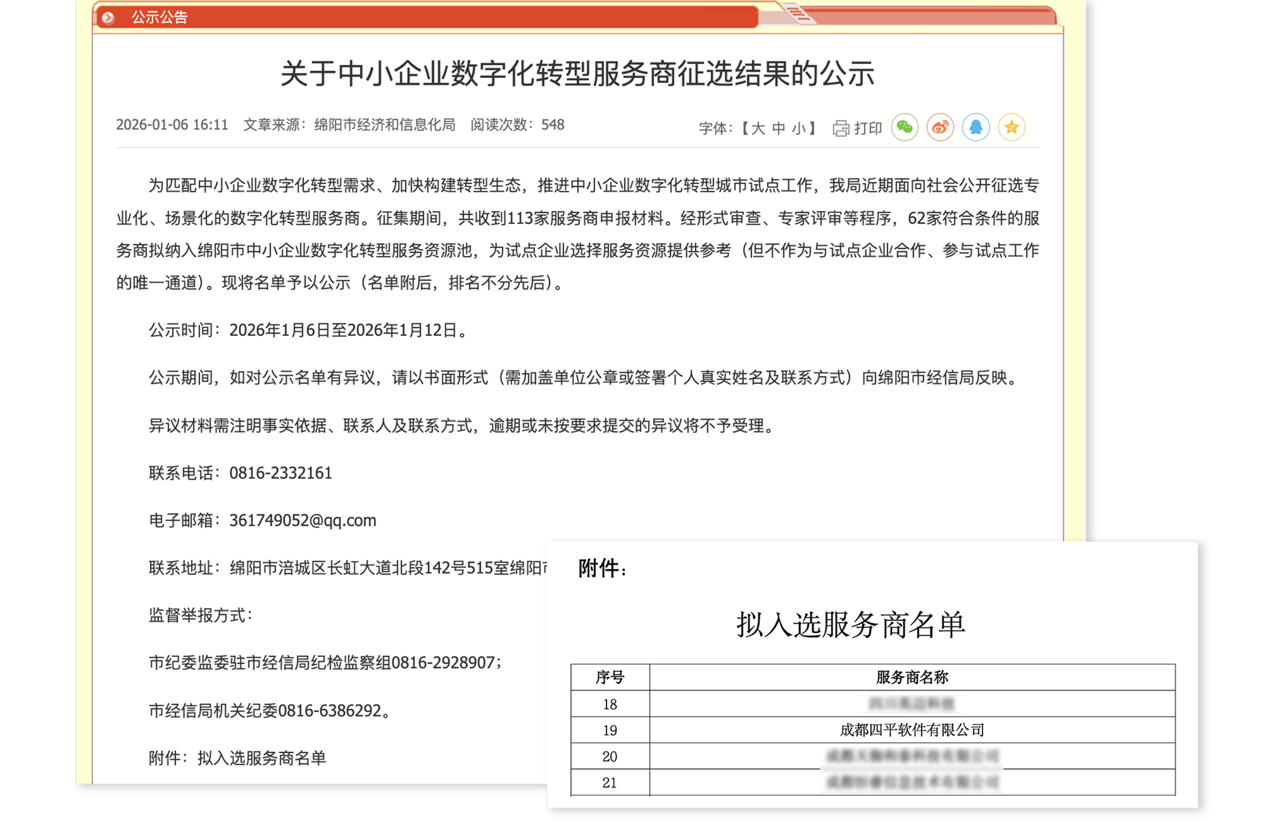Click the address line 长虹大道北段142号515室
1266x822 pixels.
coord(418,567)
